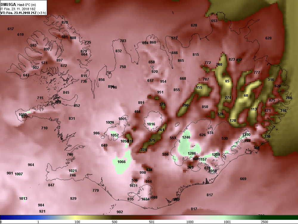Screen dimensions: 298x224
Task: Select the 1246 value on Vatnajökull
Action: click(x=186, y=137)
